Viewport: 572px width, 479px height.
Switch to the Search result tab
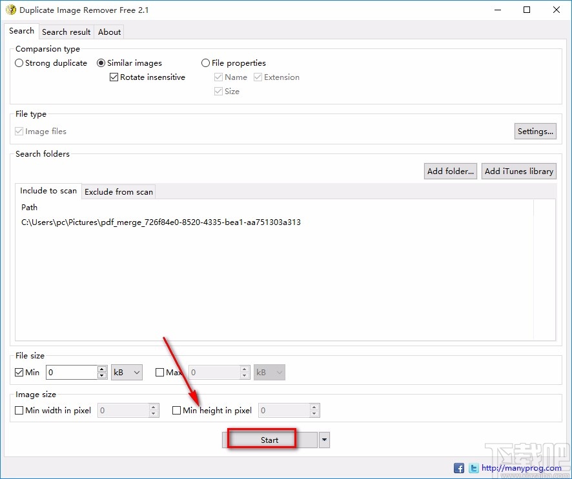click(66, 32)
